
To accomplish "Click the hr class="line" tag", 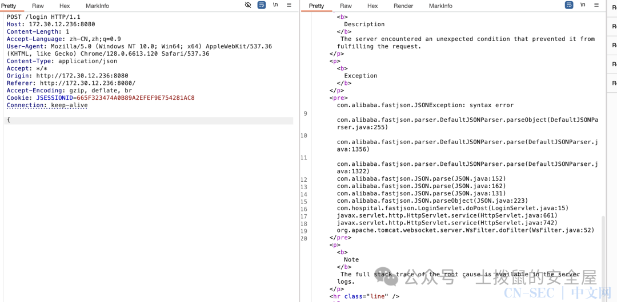I will click(x=364, y=296).
